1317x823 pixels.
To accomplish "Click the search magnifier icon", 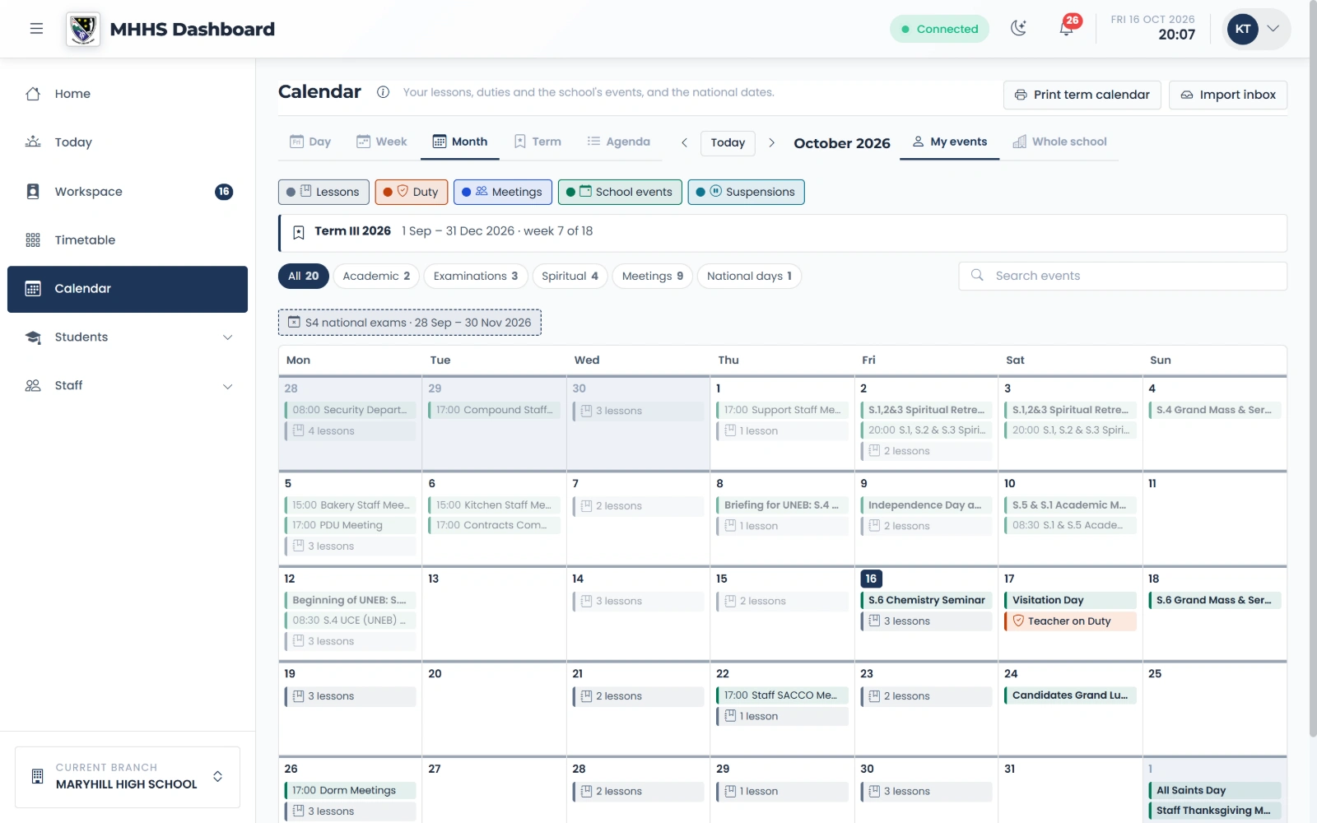I will click(x=977, y=276).
